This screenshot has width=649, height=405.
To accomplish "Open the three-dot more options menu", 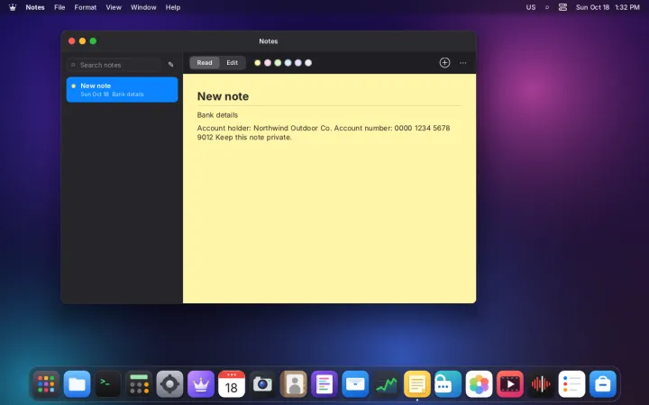I will click(x=462, y=63).
